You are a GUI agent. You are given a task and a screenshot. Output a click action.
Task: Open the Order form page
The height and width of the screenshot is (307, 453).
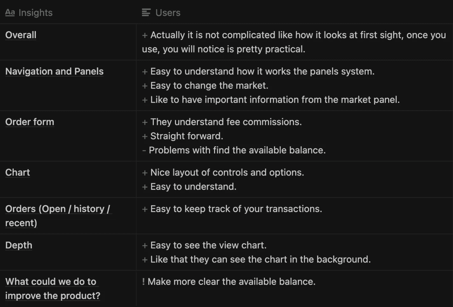tap(30, 122)
